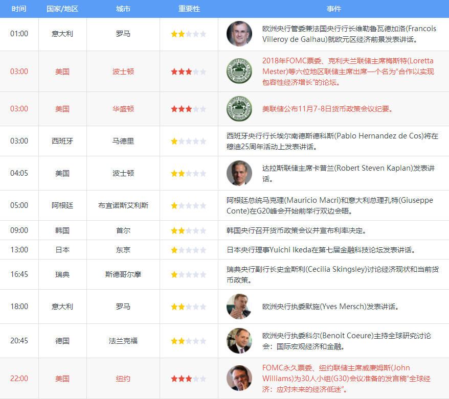
Task: Click the Francois Villeroy de Galhau event text
Action: 349,34
